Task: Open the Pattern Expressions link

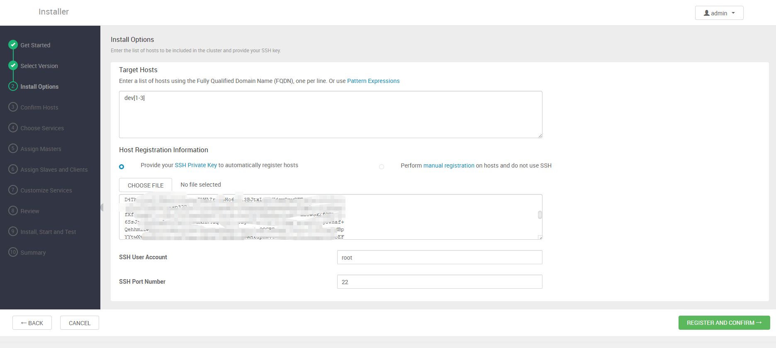Action: [373, 81]
